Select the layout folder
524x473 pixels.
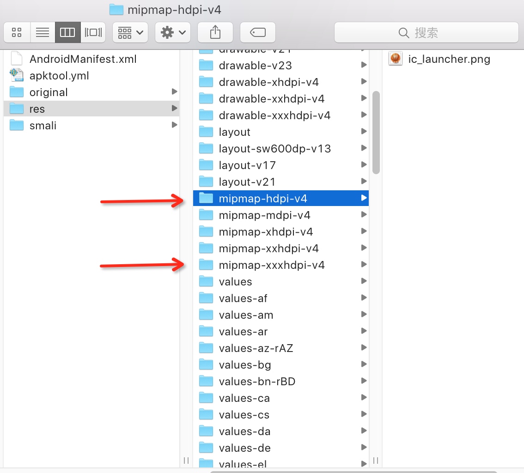click(x=281, y=132)
